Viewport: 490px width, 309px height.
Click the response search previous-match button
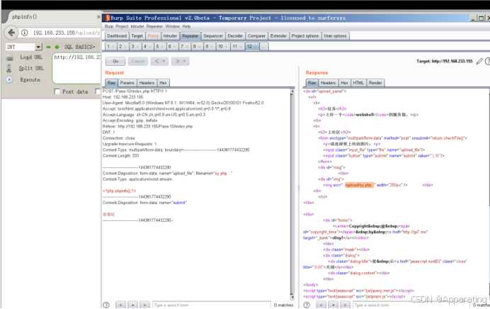pyautogui.click(x=321, y=305)
